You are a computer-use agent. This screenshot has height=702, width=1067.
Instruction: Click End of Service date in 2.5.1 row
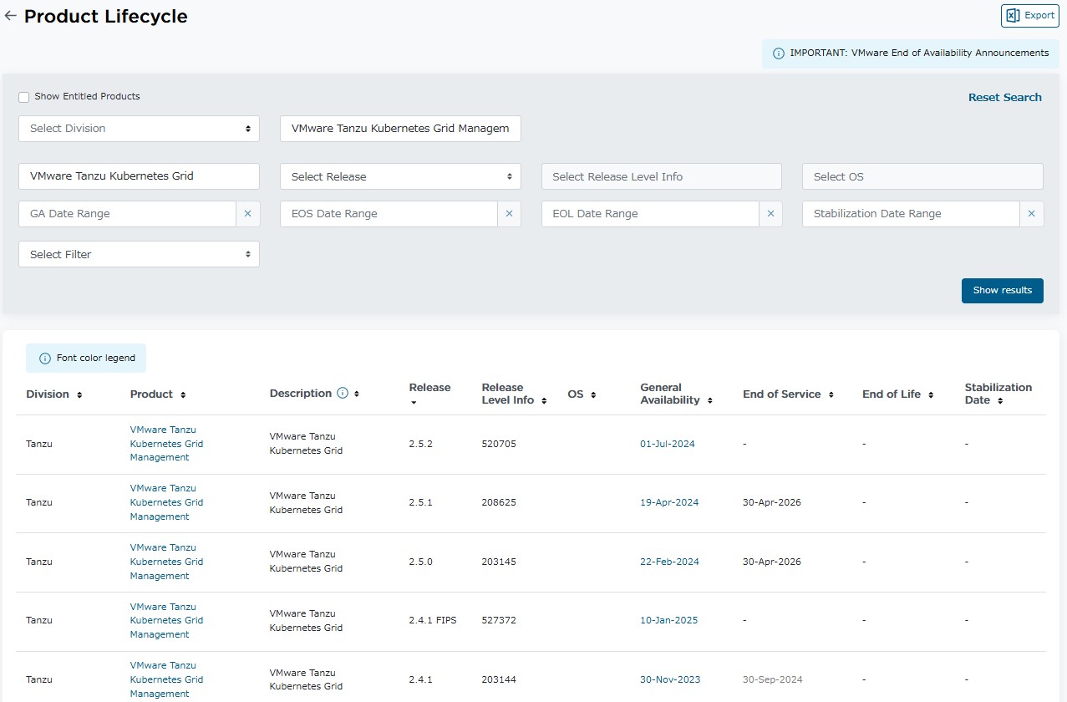pyautogui.click(x=772, y=502)
